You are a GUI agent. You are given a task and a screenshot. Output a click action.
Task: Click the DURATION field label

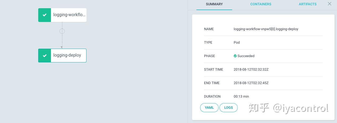pos(212,97)
